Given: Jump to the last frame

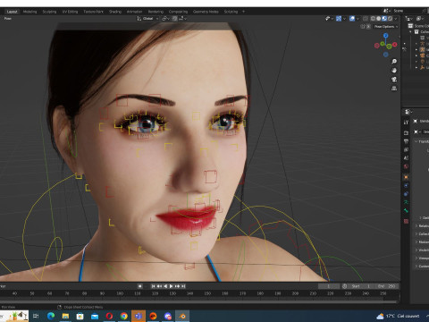Looking at the screenshot, I should tap(183, 286).
